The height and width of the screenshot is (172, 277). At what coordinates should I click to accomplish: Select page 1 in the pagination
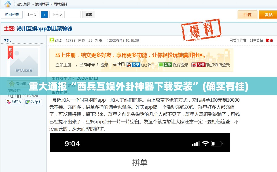[44, 14]
